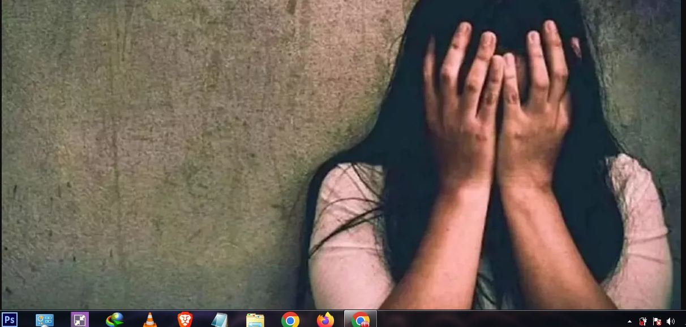Open the Control Panel taskbar icon
This screenshot has height=327, width=686.
[45, 320]
